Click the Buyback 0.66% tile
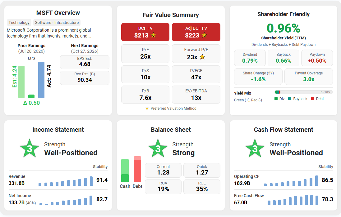The image size is (341, 217). click(x=283, y=58)
